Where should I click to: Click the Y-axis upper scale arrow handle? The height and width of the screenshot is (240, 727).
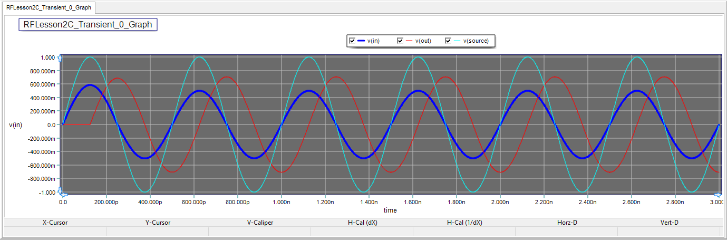click(60, 58)
